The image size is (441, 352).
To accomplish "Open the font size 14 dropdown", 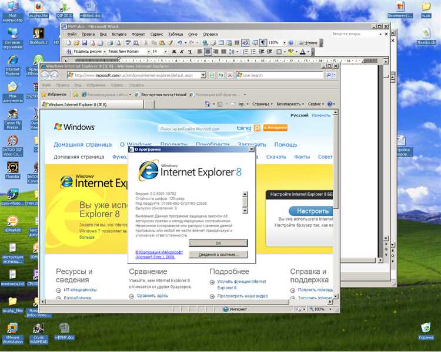I will [165, 52].
